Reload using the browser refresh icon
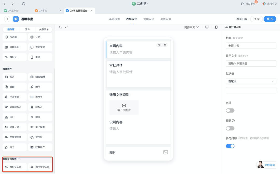Viewport: 280px width, 174px height. pyautogui.click(x=24, y=4)
